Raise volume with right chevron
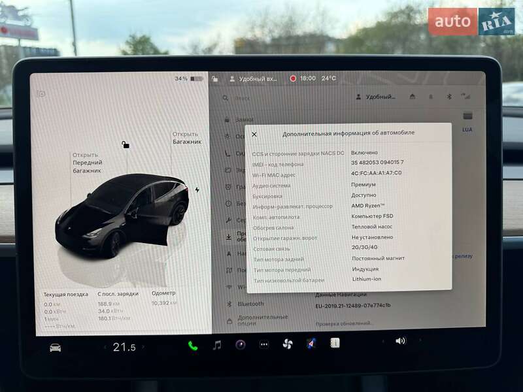523x392 pixels. (420, 340)
